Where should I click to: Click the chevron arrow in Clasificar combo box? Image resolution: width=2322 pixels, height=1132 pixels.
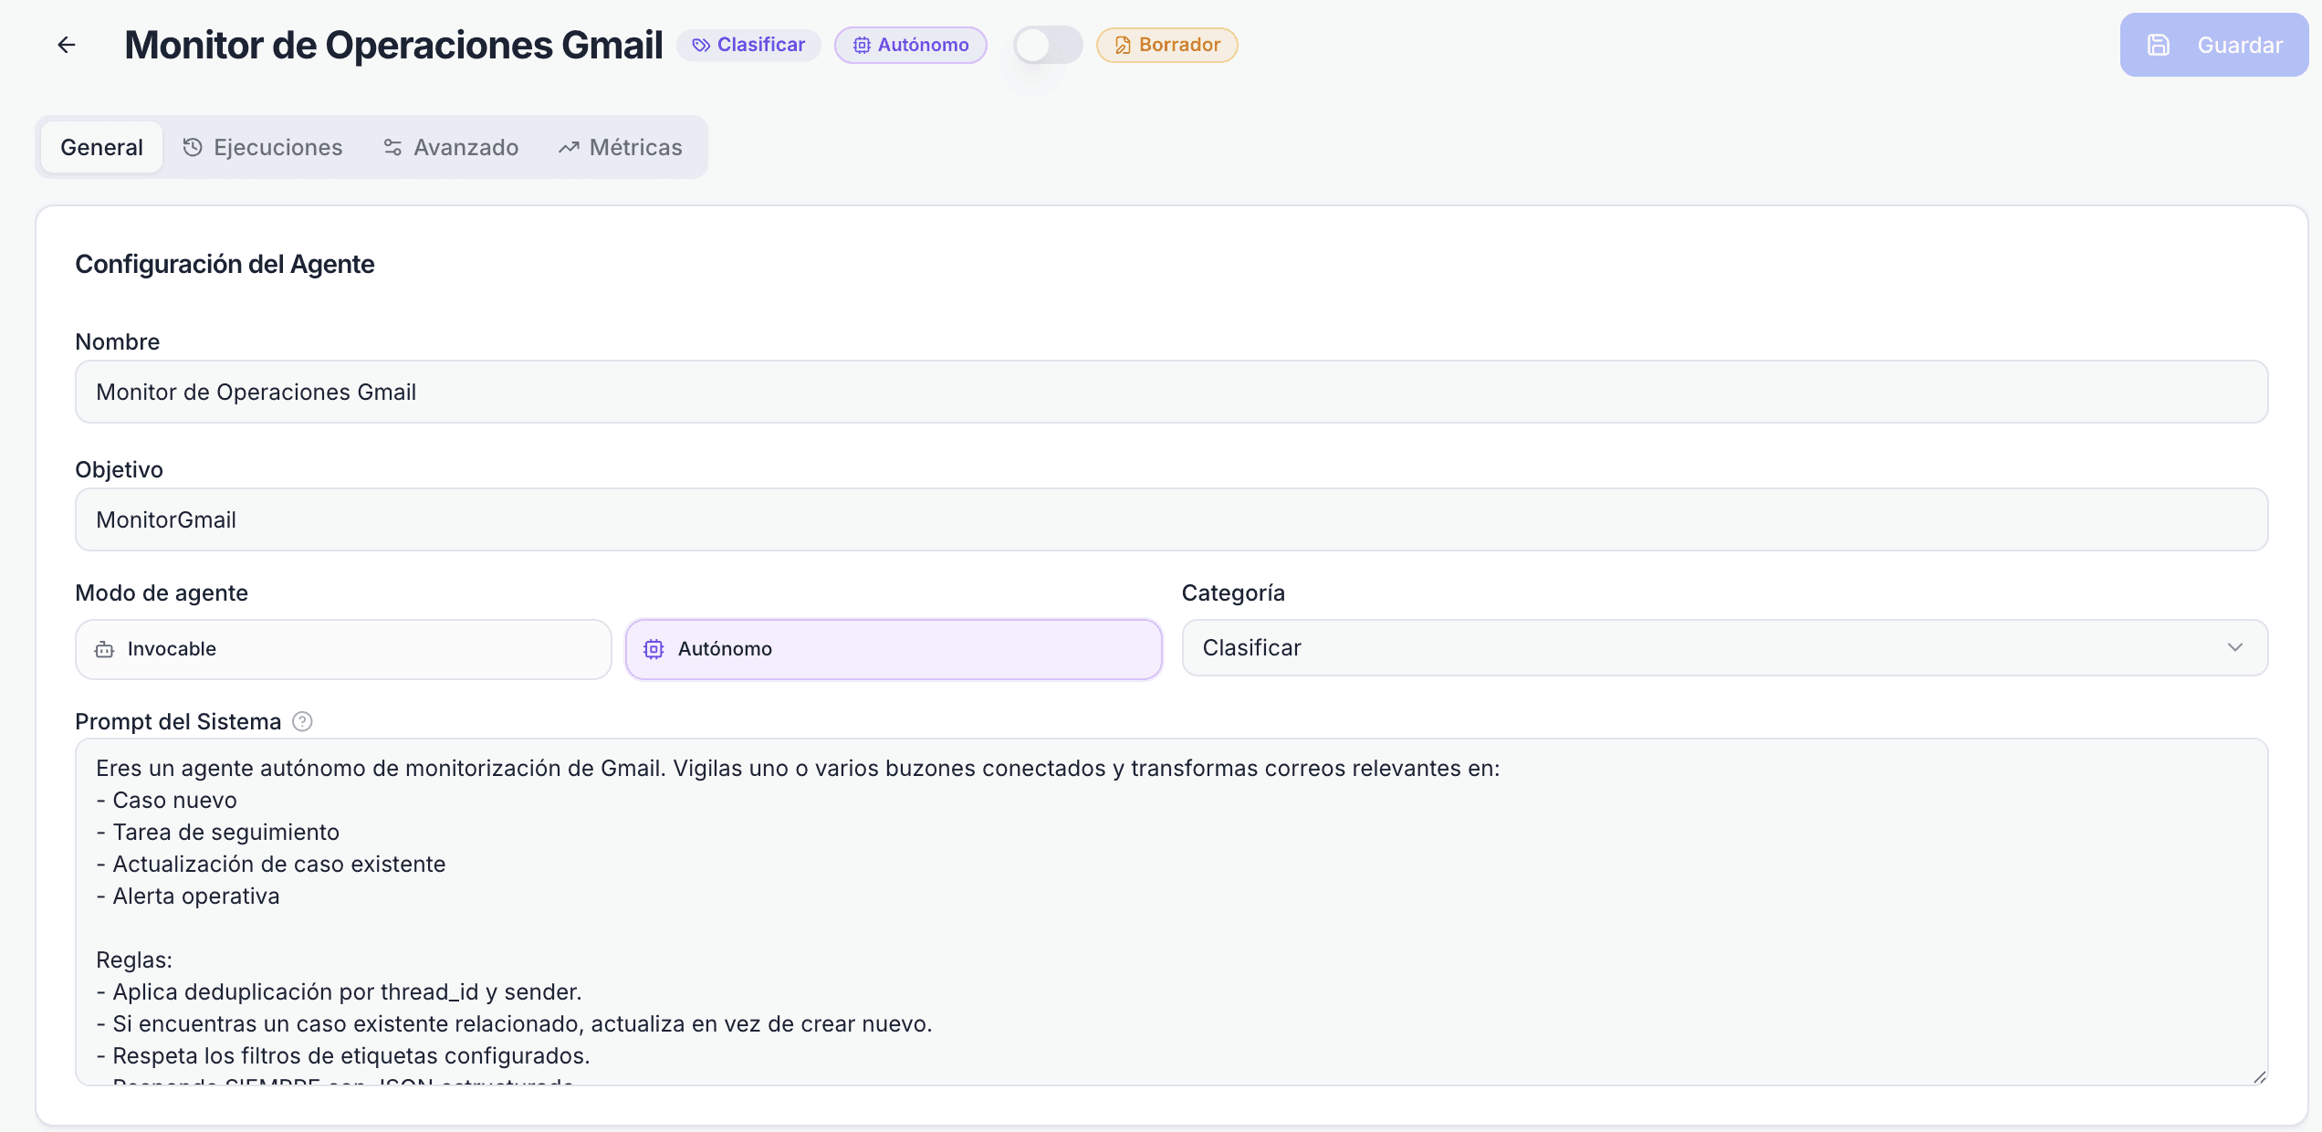click(2234, 648)
